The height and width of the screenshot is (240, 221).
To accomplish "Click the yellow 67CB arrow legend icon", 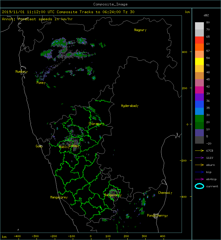I will pos(199,151).
